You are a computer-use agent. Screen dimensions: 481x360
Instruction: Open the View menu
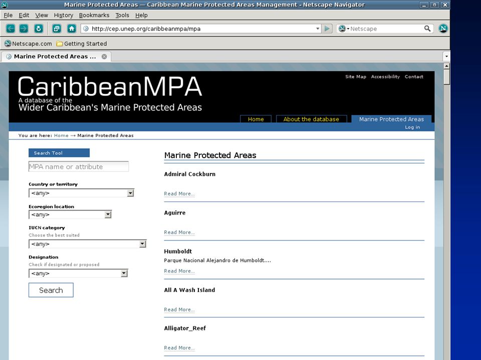click(x=42, y=15)
